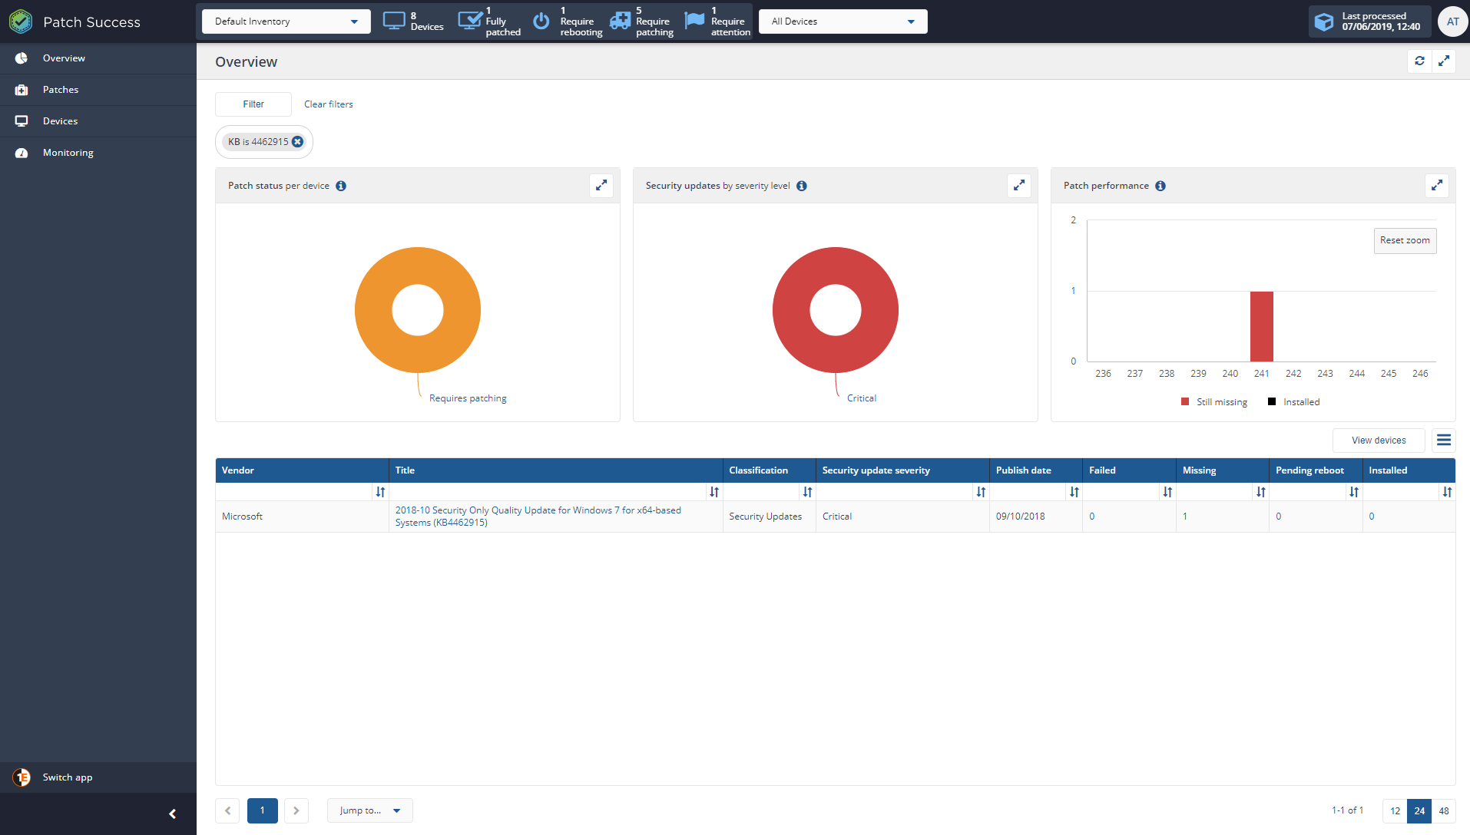This screenshot has width=1470, height=835.
Task: Show info for Patch status per device
Action: tap(341, 186)
